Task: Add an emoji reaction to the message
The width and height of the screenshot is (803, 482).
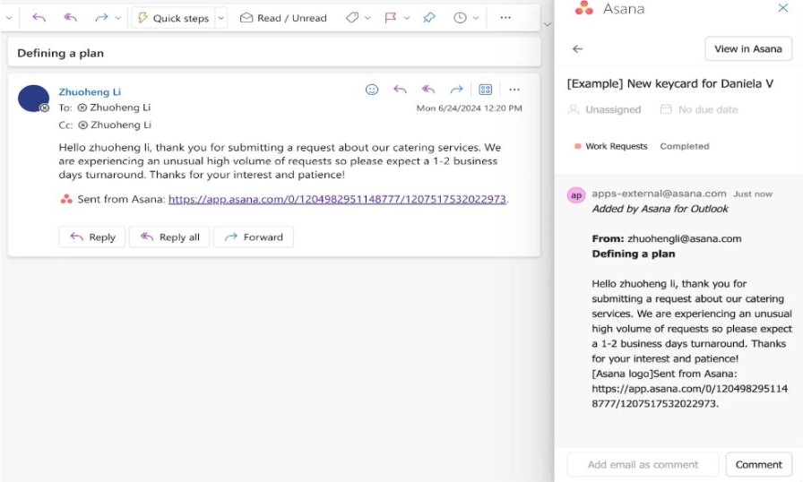Action: (x=372, y=90)
